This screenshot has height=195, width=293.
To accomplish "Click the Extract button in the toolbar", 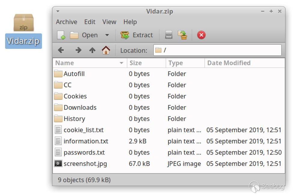I will 137,35.
